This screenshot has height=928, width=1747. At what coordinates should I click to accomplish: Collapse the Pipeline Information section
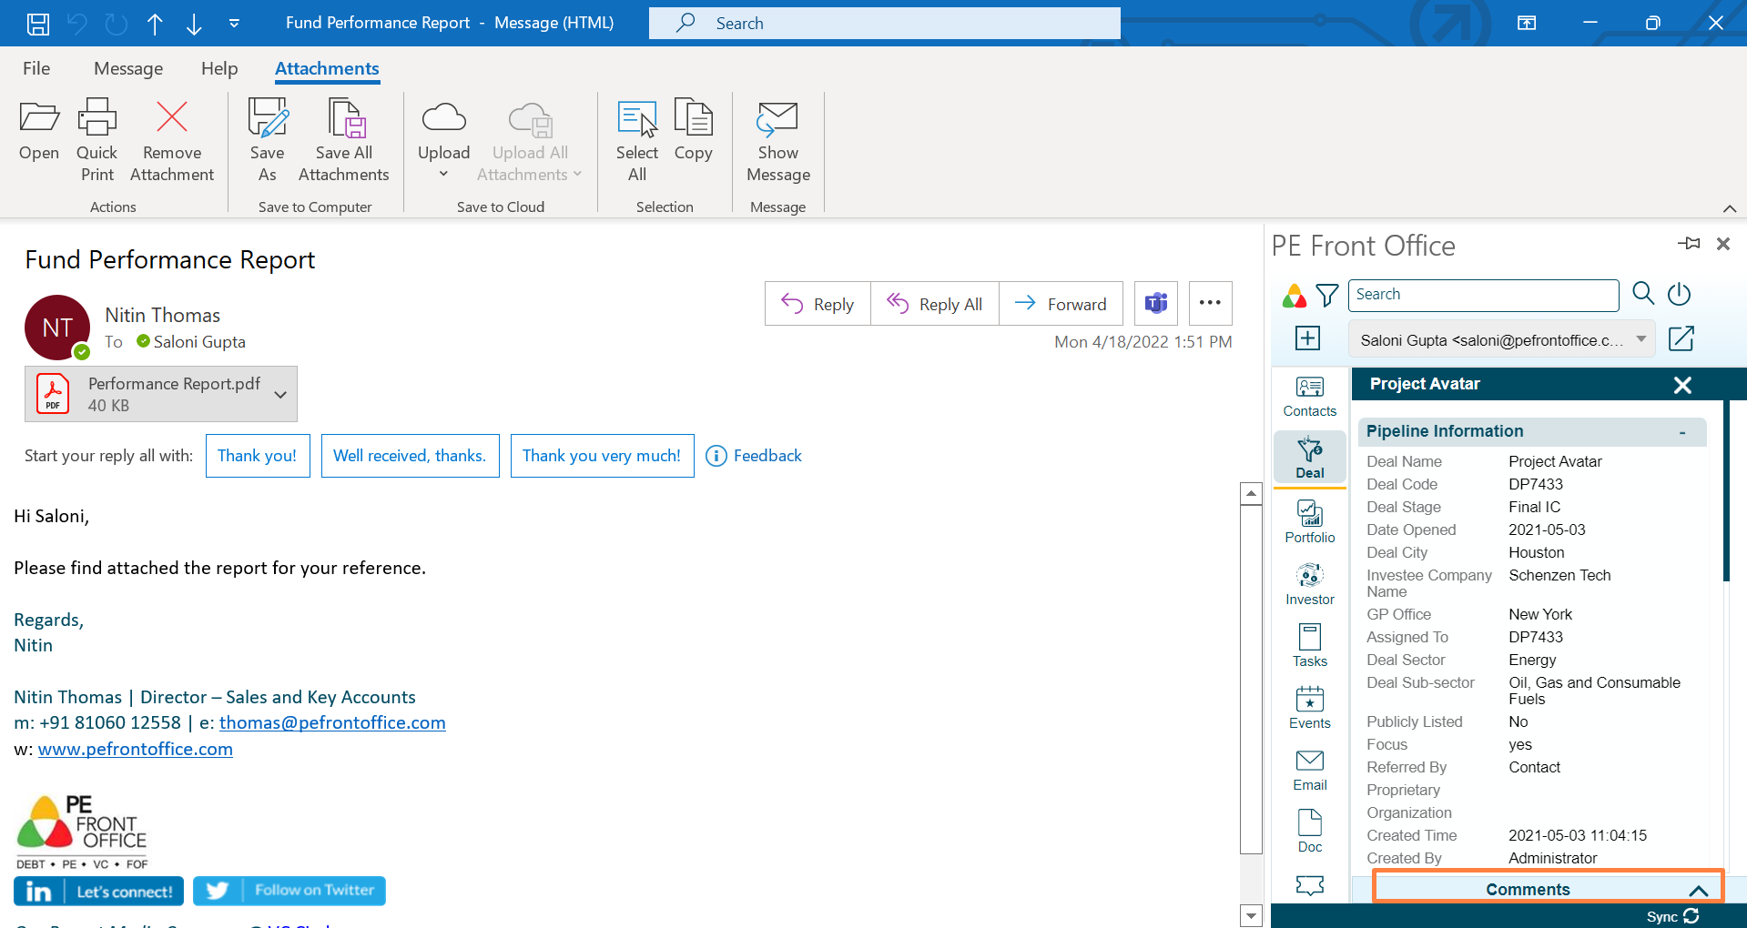[1681, 432]
